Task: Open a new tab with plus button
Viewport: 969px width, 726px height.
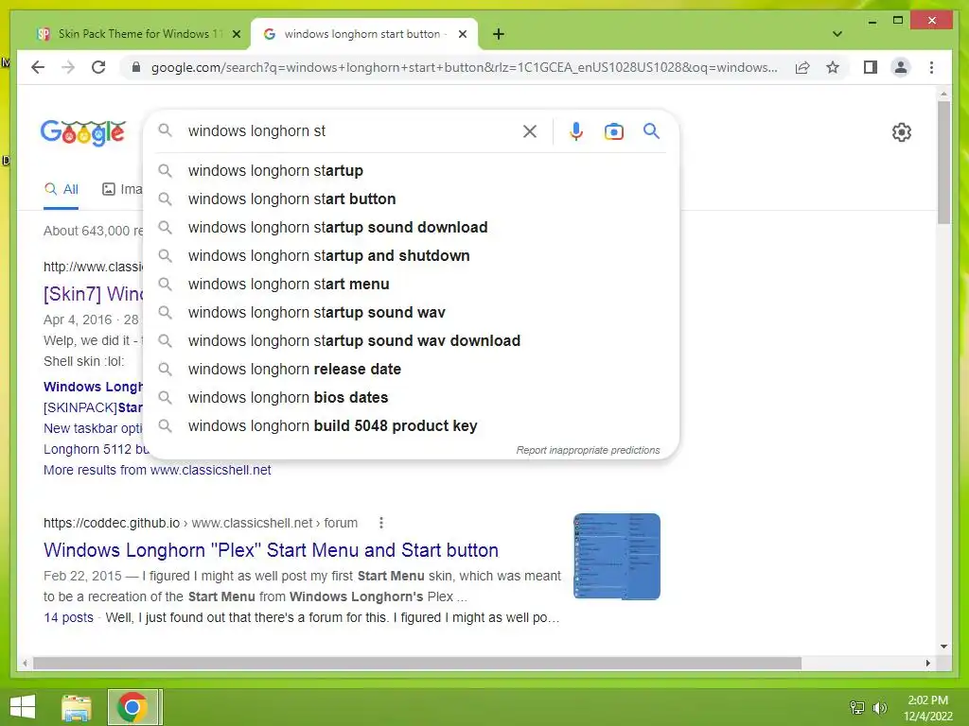Action: 499,34
